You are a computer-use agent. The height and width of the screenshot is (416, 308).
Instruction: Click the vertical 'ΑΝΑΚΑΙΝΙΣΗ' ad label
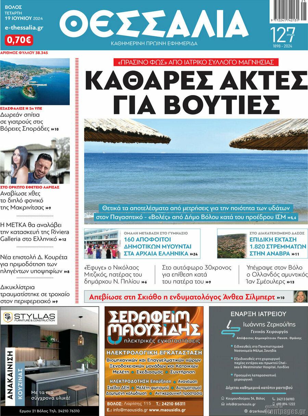(10, 375)
